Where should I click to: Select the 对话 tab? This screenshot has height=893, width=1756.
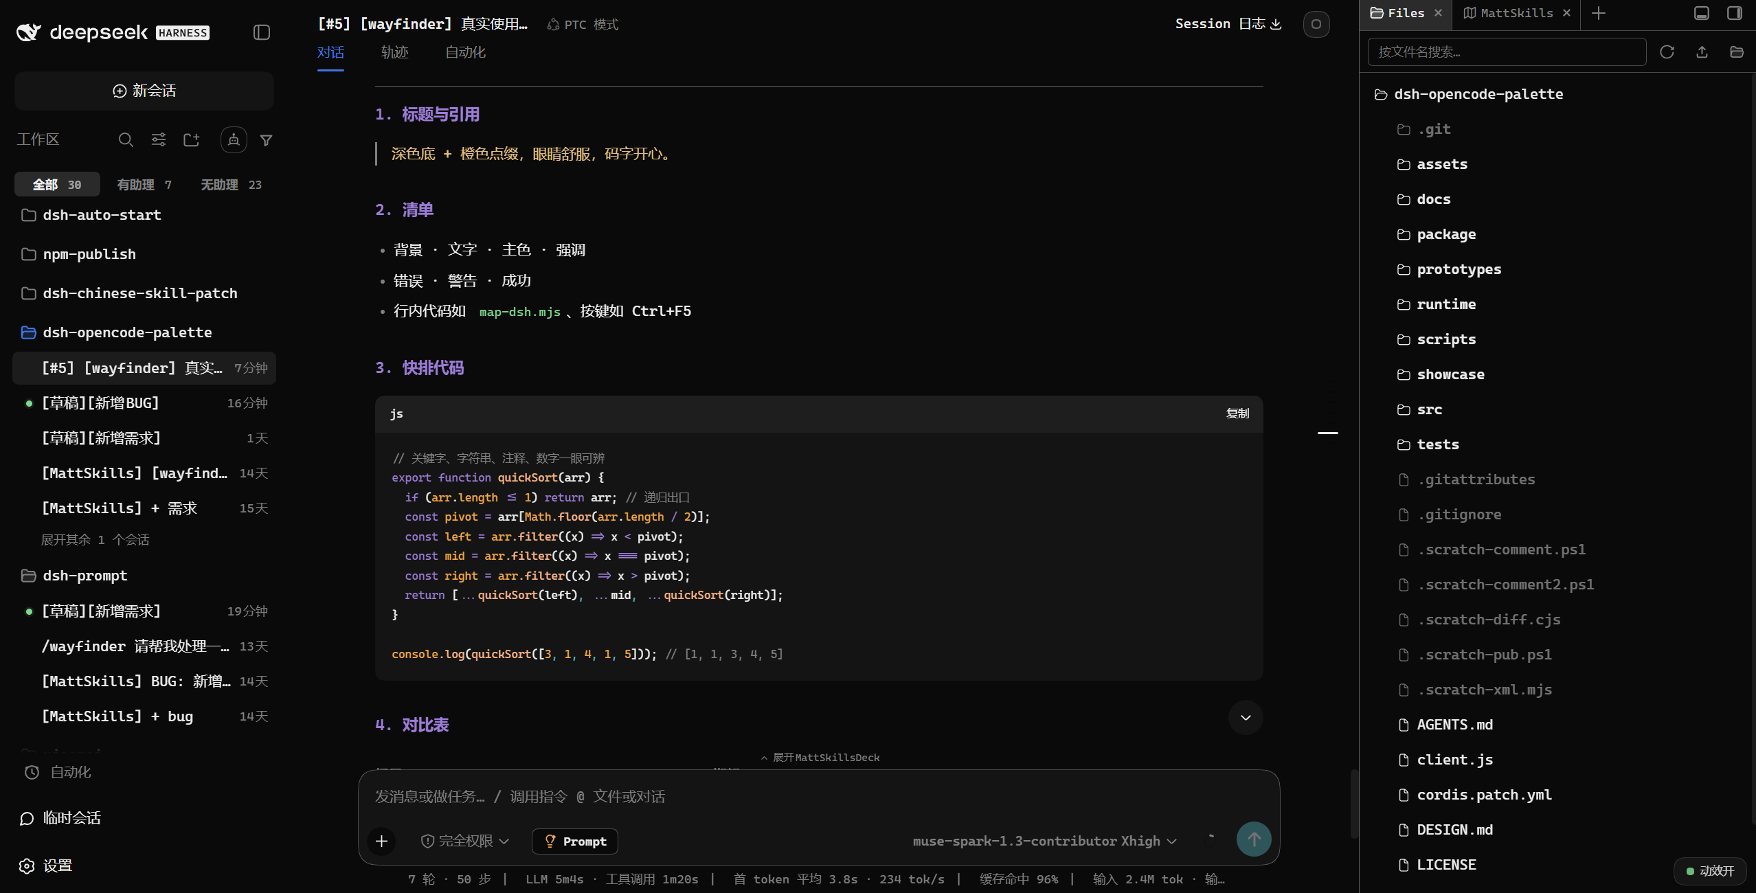point(330,52)
